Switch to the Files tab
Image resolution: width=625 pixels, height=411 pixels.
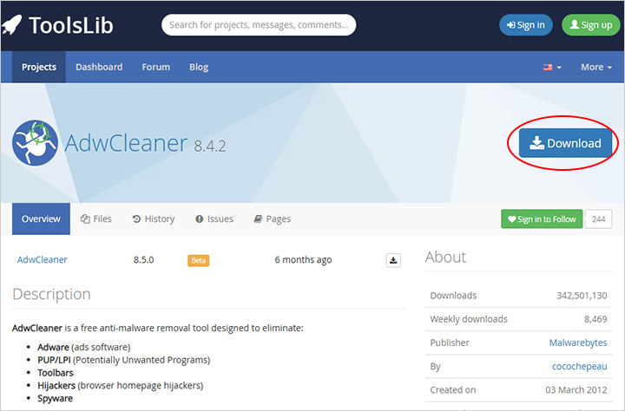[96, 219]
